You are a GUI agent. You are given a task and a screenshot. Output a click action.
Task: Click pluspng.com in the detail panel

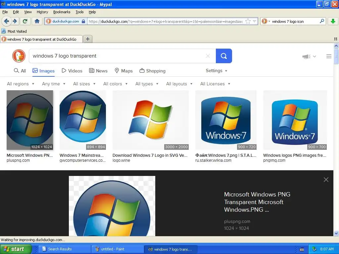tap(237, 221)
